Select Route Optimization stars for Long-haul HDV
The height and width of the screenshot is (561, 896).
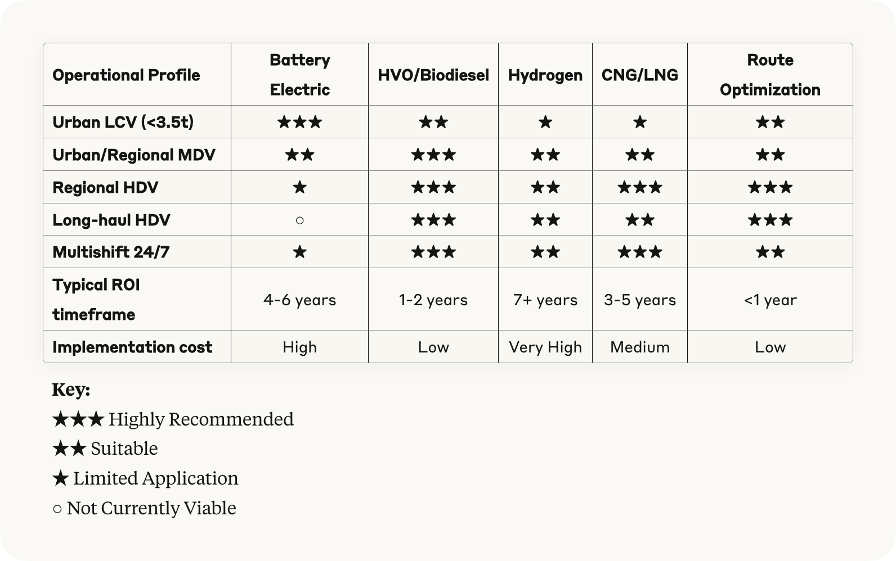click(x=770, y=220)
